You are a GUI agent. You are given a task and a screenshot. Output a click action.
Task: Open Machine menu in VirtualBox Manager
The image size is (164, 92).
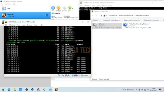(8, 4)
